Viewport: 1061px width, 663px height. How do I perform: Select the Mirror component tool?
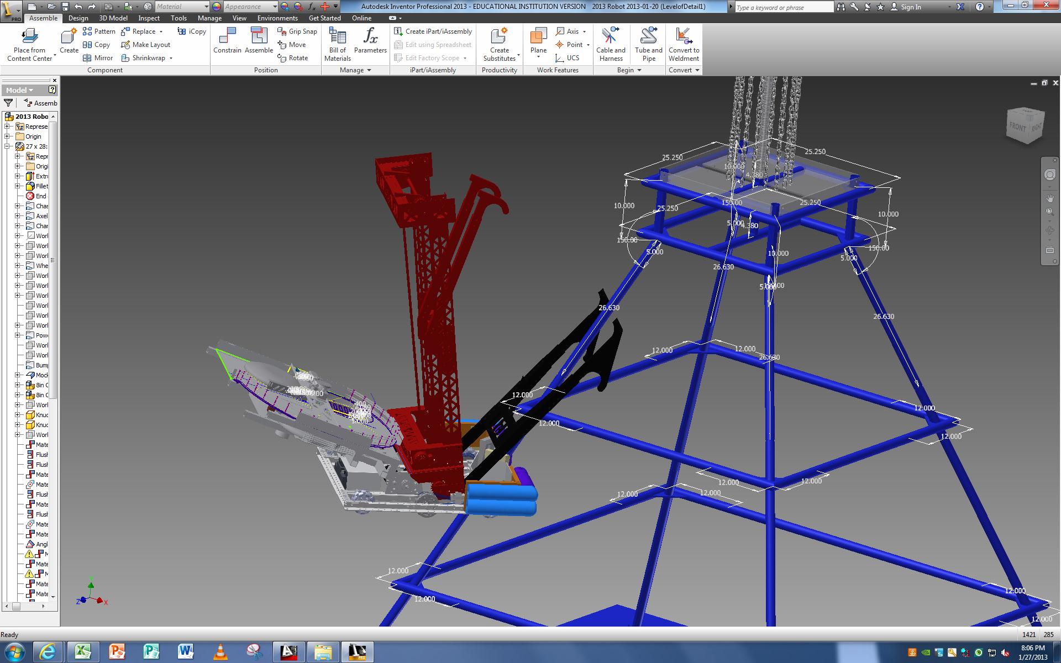[x=98, y=58]
